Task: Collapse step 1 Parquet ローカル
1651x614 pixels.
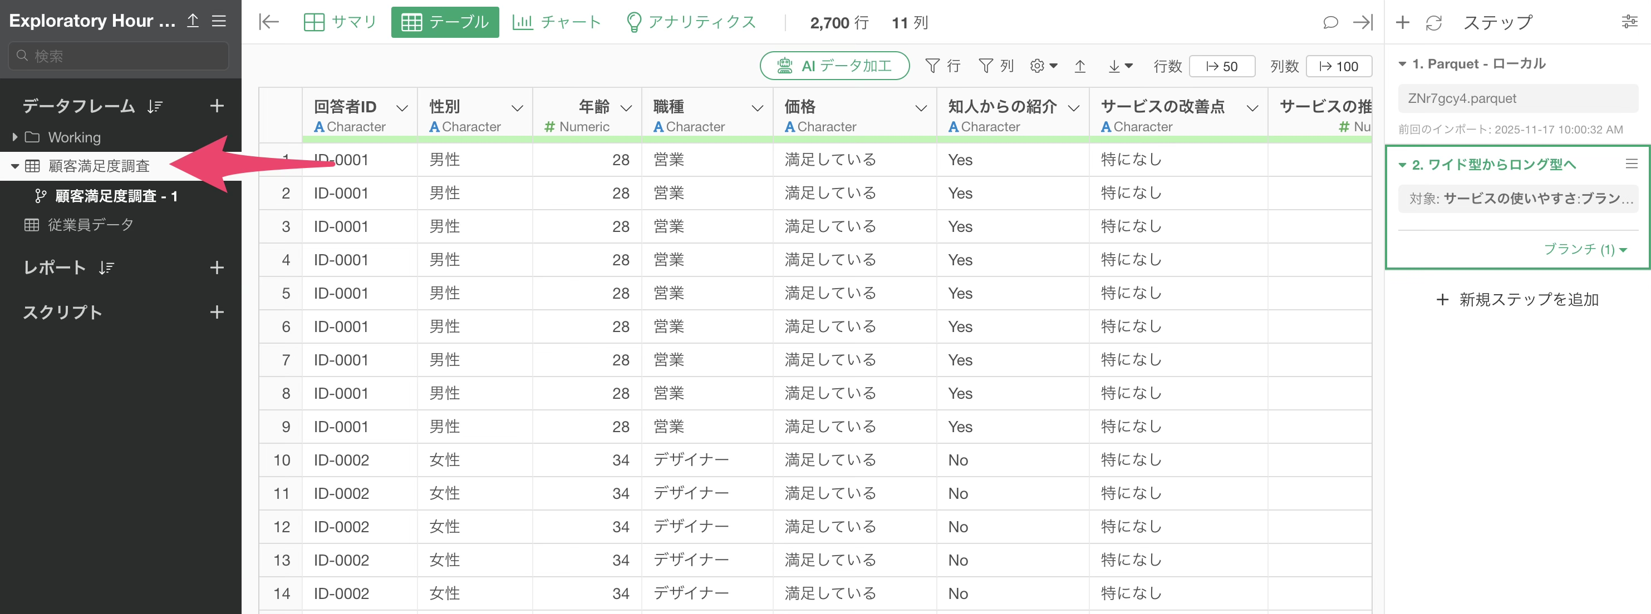Action: coord(1402,64)
